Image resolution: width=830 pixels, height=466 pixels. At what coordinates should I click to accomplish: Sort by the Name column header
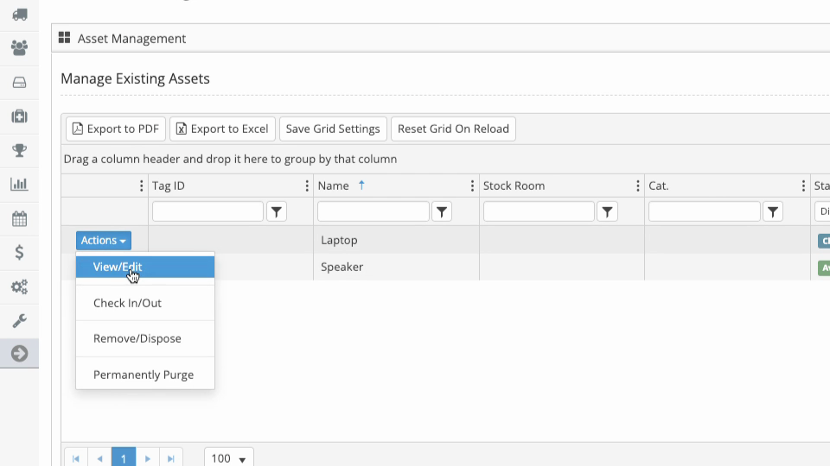pos(333,186)
